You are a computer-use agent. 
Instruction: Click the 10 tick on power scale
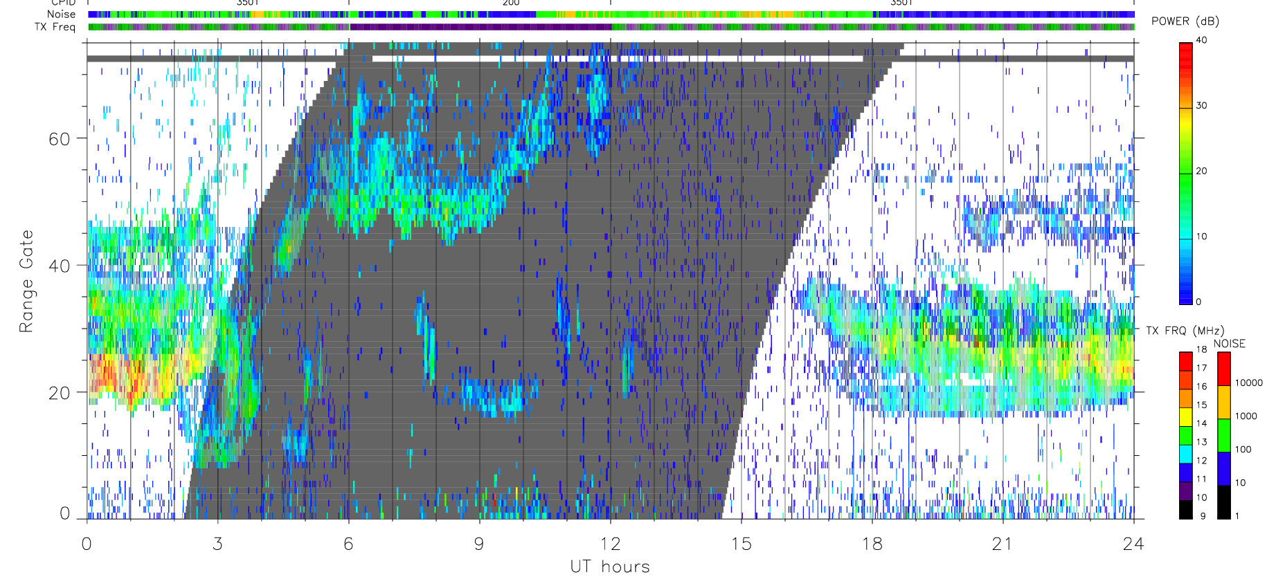(x=1201, y=236)
